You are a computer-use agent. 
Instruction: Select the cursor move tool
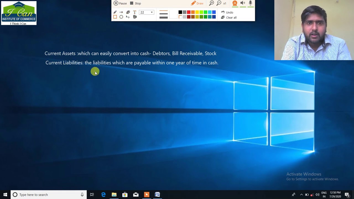[128, 17]
